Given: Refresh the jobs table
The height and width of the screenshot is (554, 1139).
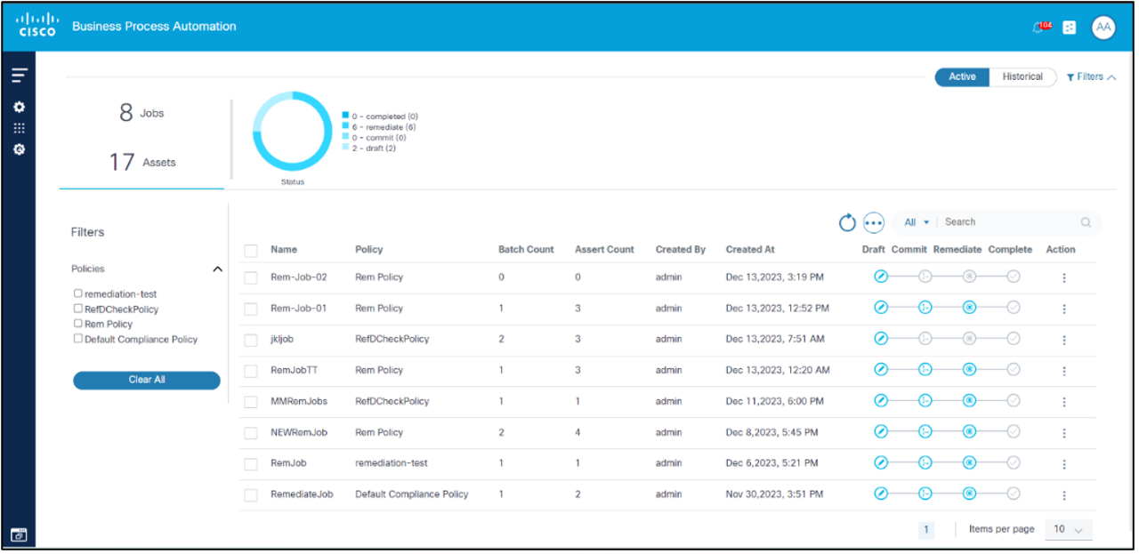Looking at the screenshot, I should click(847, 222).
